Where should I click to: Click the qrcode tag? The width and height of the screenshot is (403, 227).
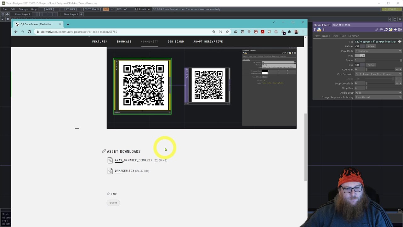pyautogui.click(x=113, y=203)
